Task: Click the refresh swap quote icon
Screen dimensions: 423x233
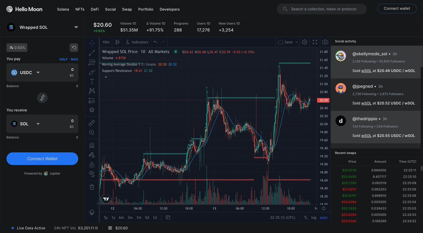Action: coord(74,48)
